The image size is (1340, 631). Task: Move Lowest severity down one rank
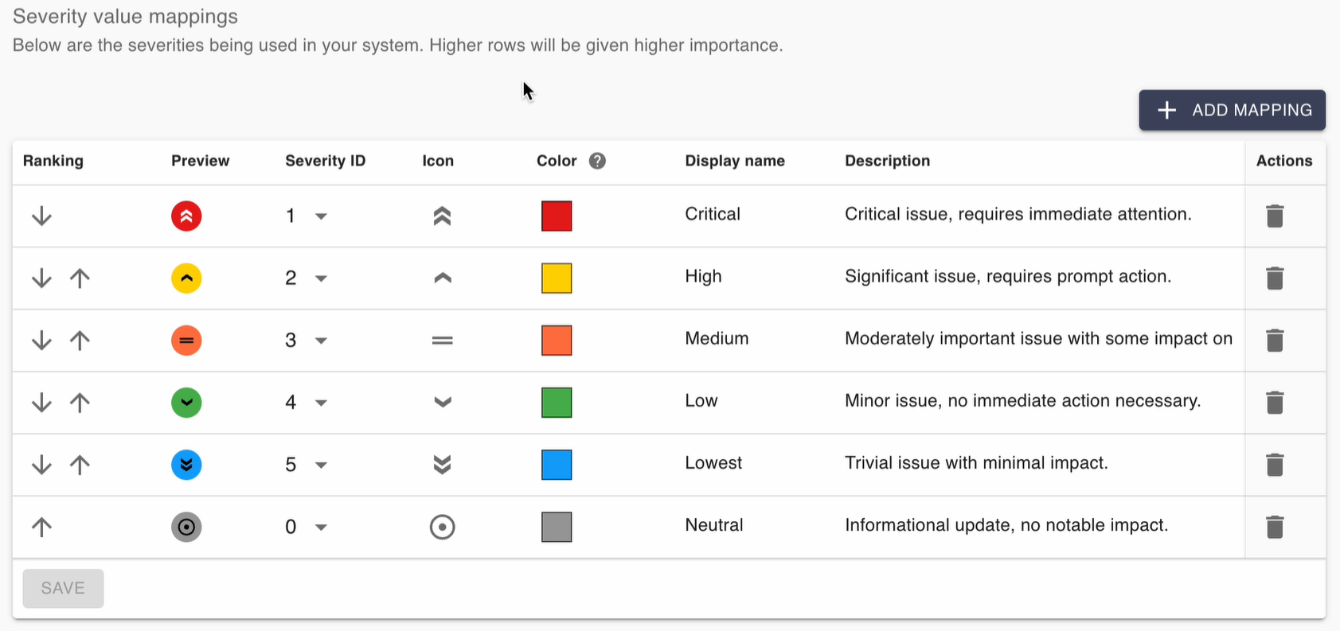coord(41,465)
